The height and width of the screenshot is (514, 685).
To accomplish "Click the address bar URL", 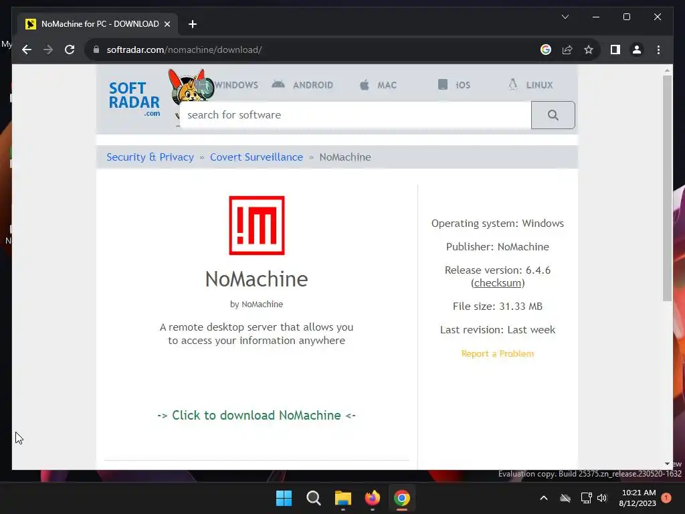I will [x=184, y=50].
